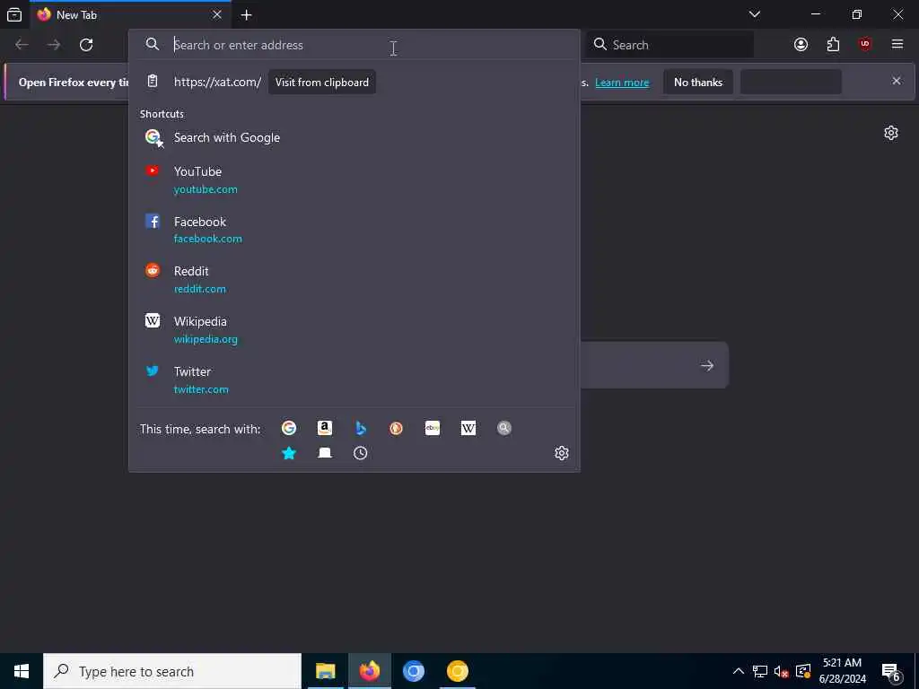Expand the List all tabs chevron
919x689 pixels.
pos(754,14)
